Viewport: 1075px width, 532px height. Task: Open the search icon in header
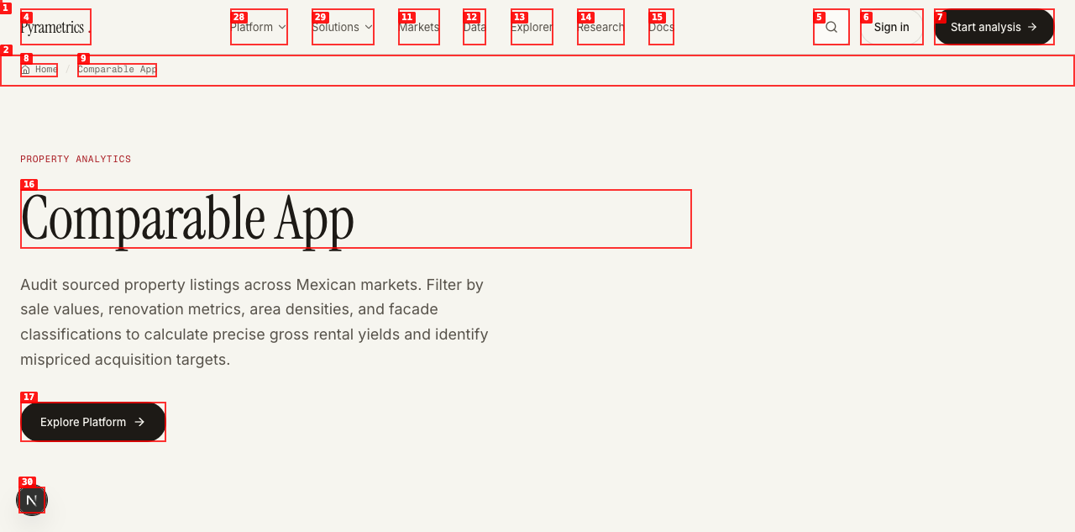pos(831,27)
